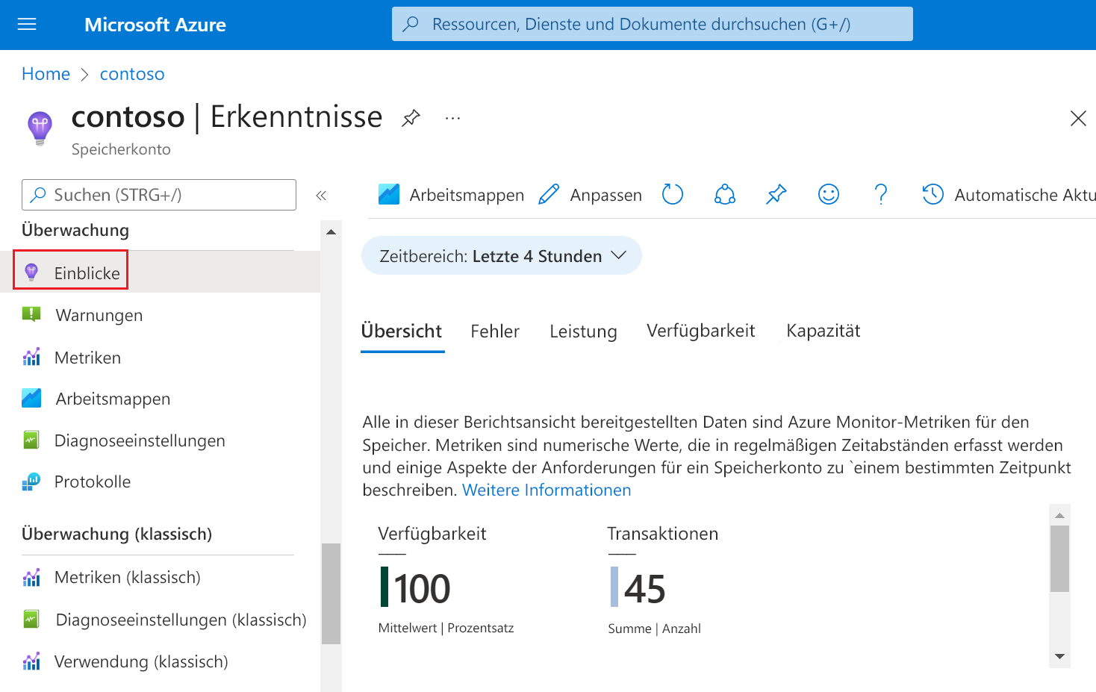Click the Verwendung (klassisch) icon
Screen dimensions: 1096x692
(x=31, y=661)
